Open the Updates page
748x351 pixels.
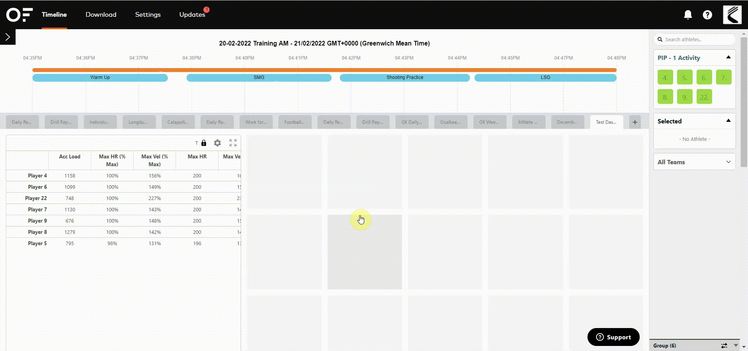[x=192, y=14]
